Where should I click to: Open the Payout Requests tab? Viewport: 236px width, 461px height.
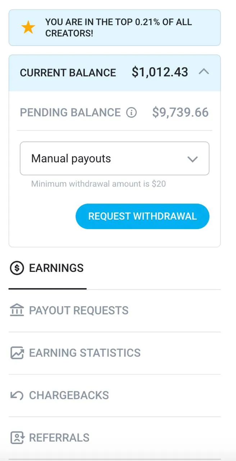tap(78, 310)
